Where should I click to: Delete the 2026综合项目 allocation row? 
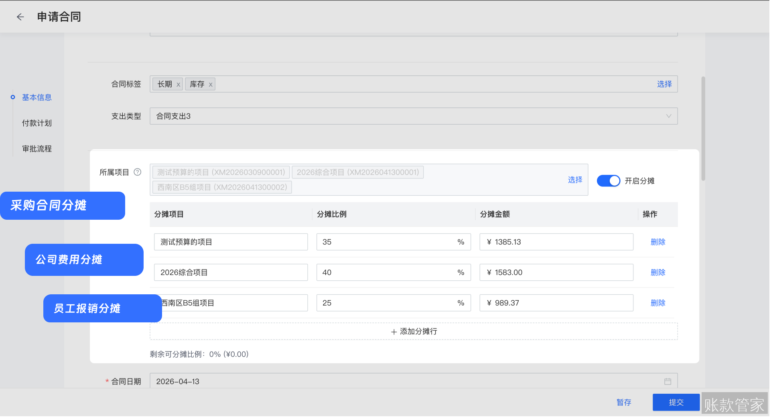point(657,272)
